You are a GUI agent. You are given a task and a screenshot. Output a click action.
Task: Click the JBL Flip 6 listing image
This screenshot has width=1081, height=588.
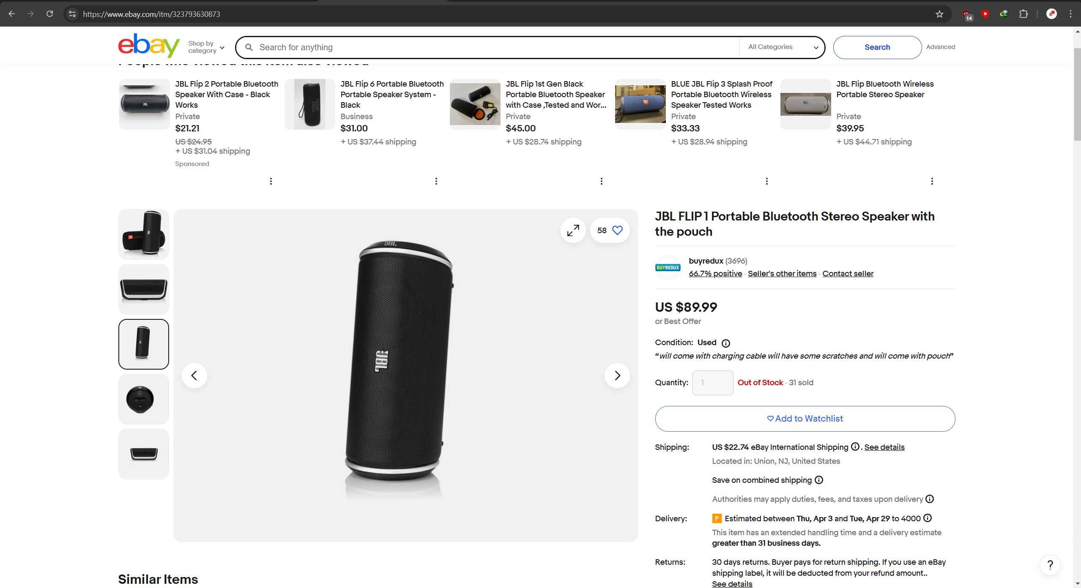tap(309, 104)
